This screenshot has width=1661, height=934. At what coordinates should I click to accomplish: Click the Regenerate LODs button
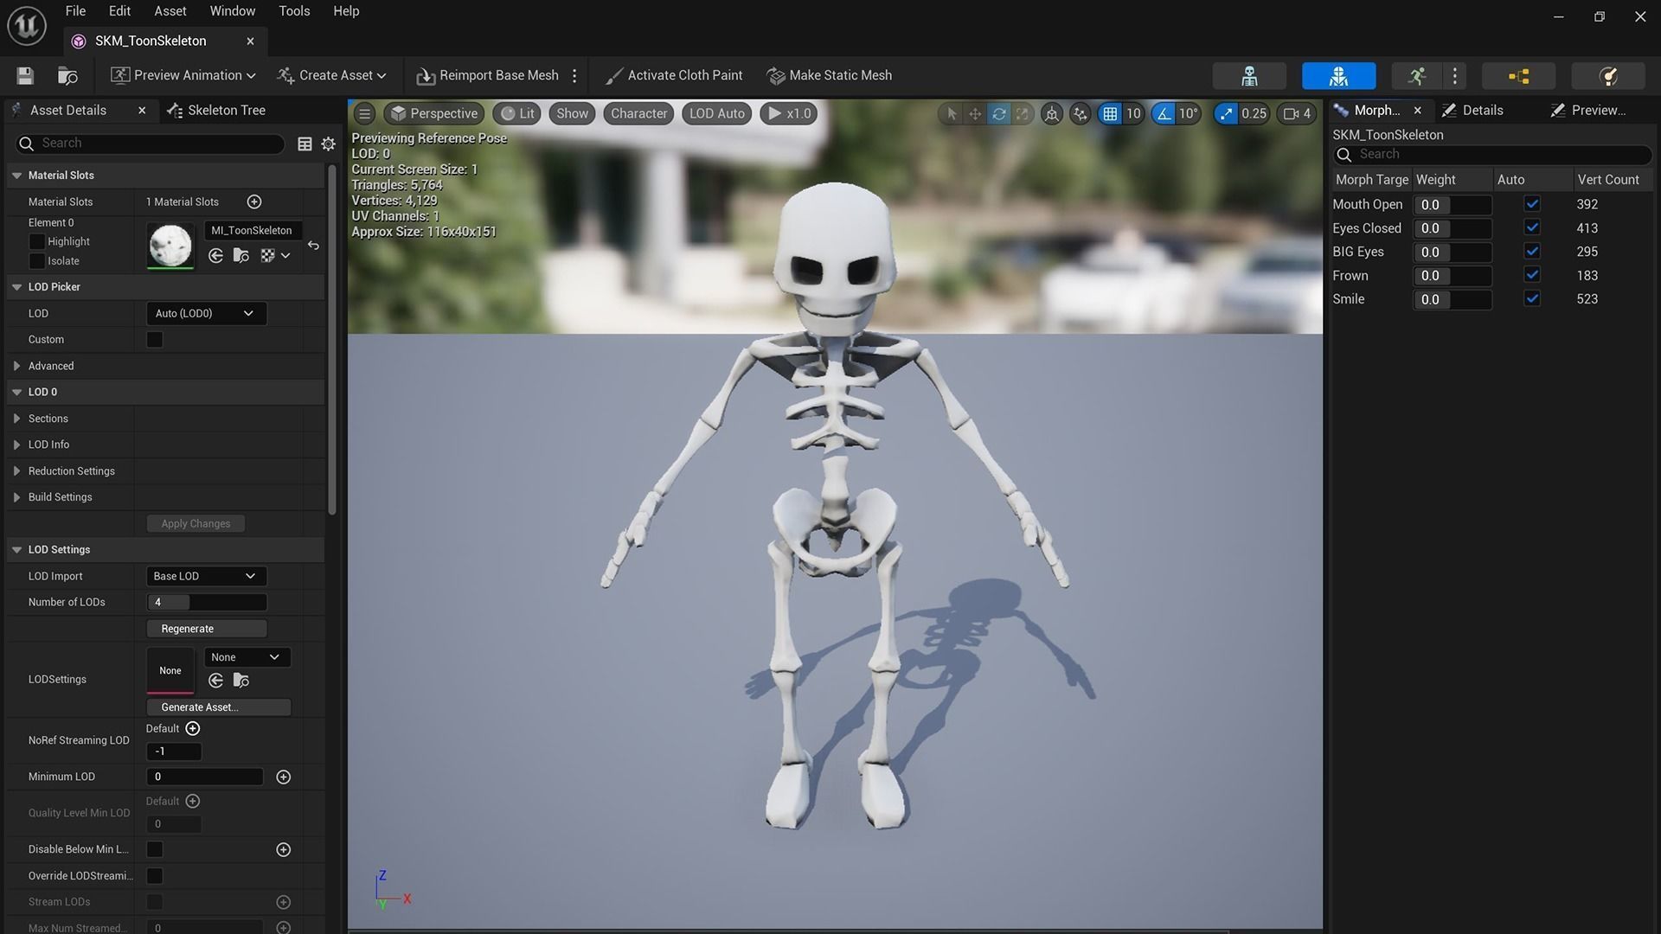(x=207, y=629)
